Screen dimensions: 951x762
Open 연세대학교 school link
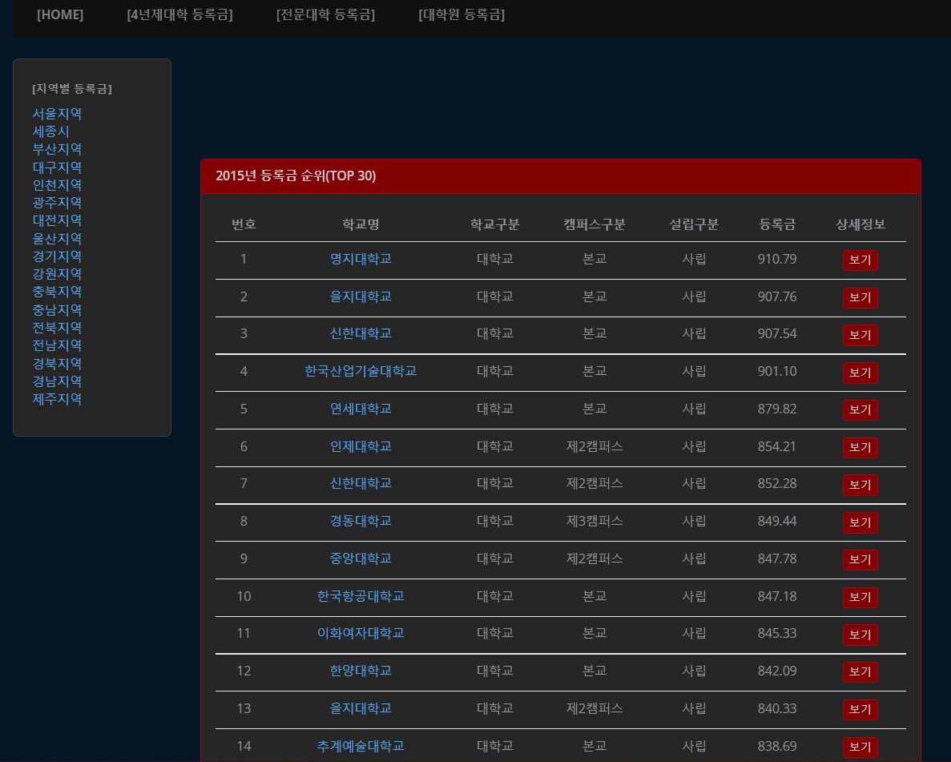(361, 409)
